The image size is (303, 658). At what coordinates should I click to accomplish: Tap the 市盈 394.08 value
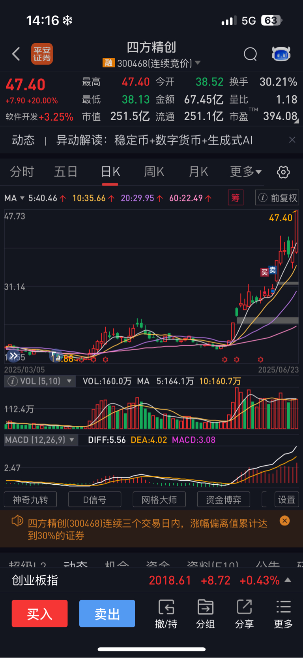(280, 116)
